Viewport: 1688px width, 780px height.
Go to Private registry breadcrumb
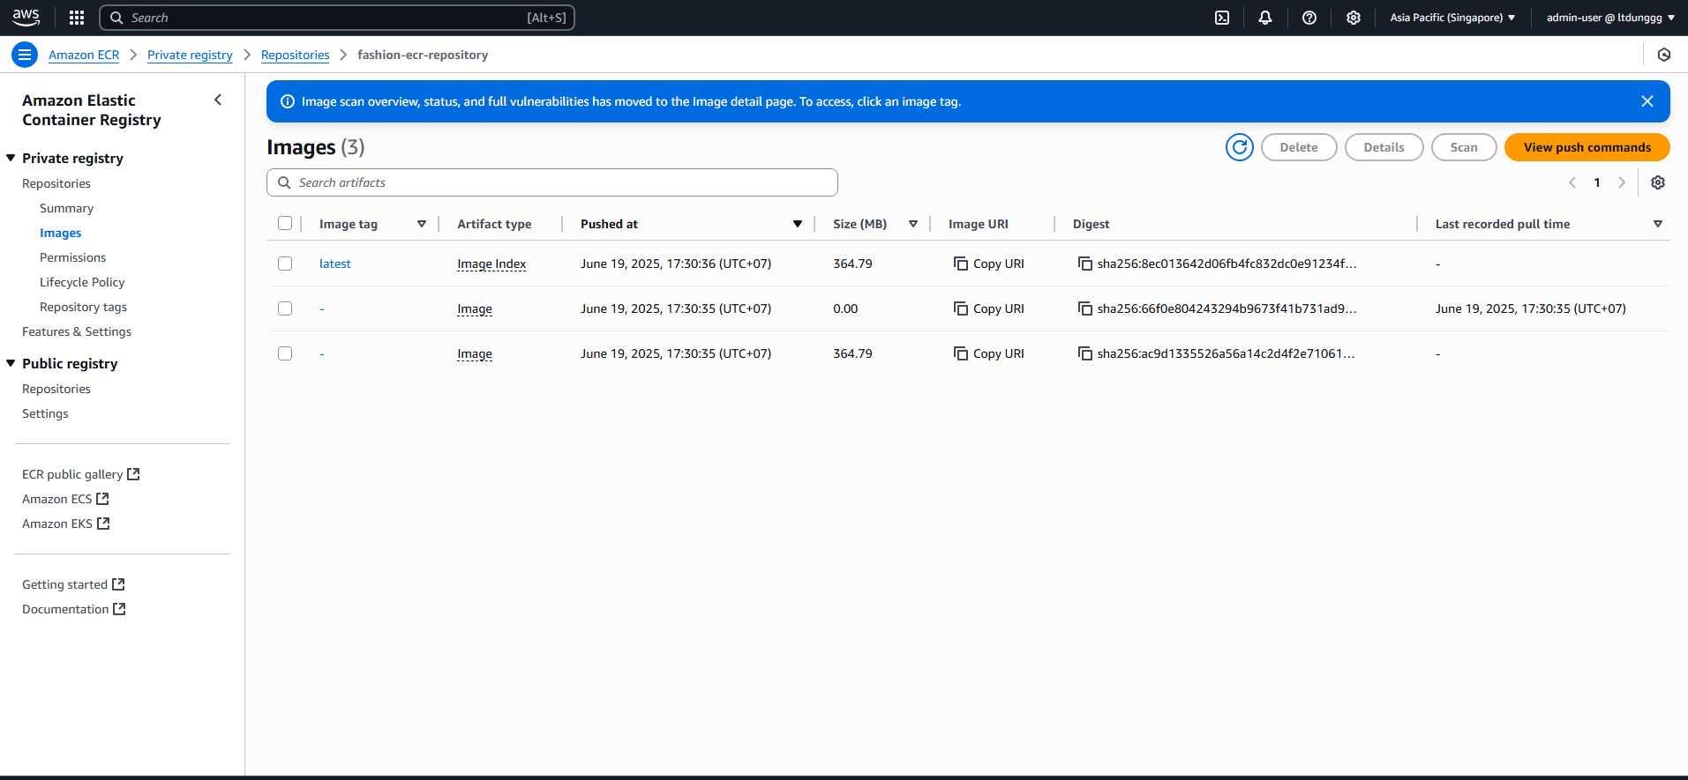190,55
